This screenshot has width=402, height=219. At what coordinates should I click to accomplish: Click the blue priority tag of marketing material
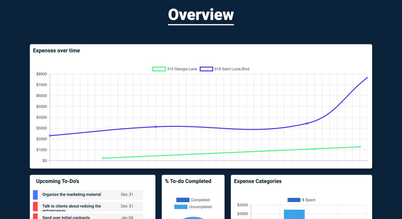click(x=35, y=195)
